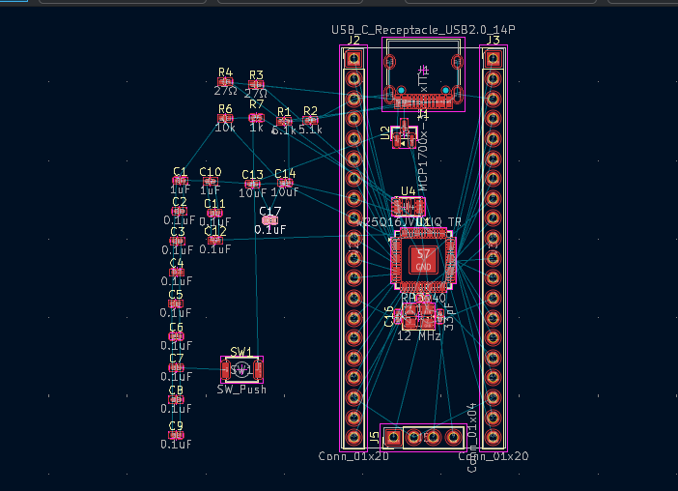
Task: Select capacitor C7 near the switch
Action: pyautogui.click(x=176, y=368)
